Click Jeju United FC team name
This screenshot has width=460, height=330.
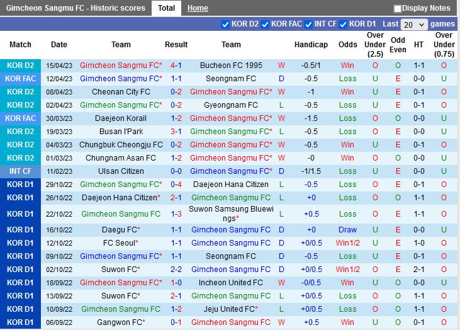231,309
